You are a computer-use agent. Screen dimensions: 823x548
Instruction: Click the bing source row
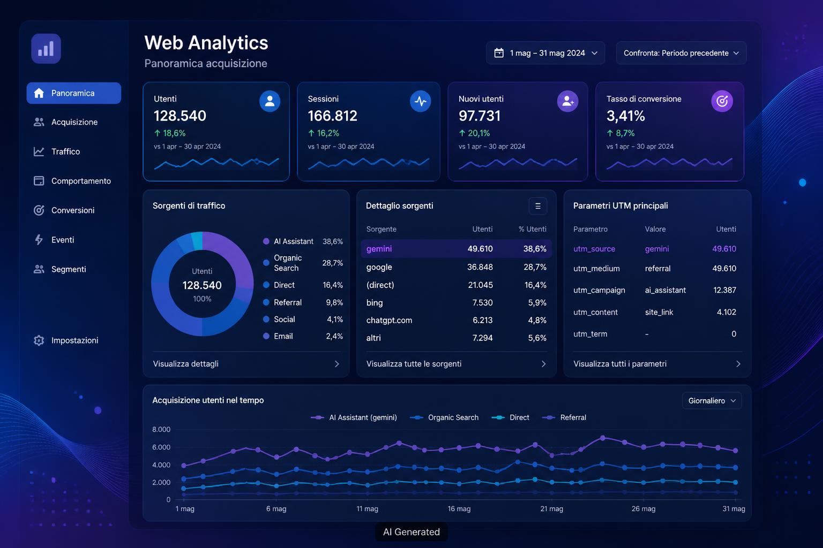click(x=456, y=302)
